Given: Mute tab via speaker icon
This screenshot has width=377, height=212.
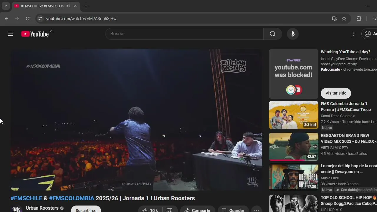Looking at the screenshot, I should [x=68, y=6].
